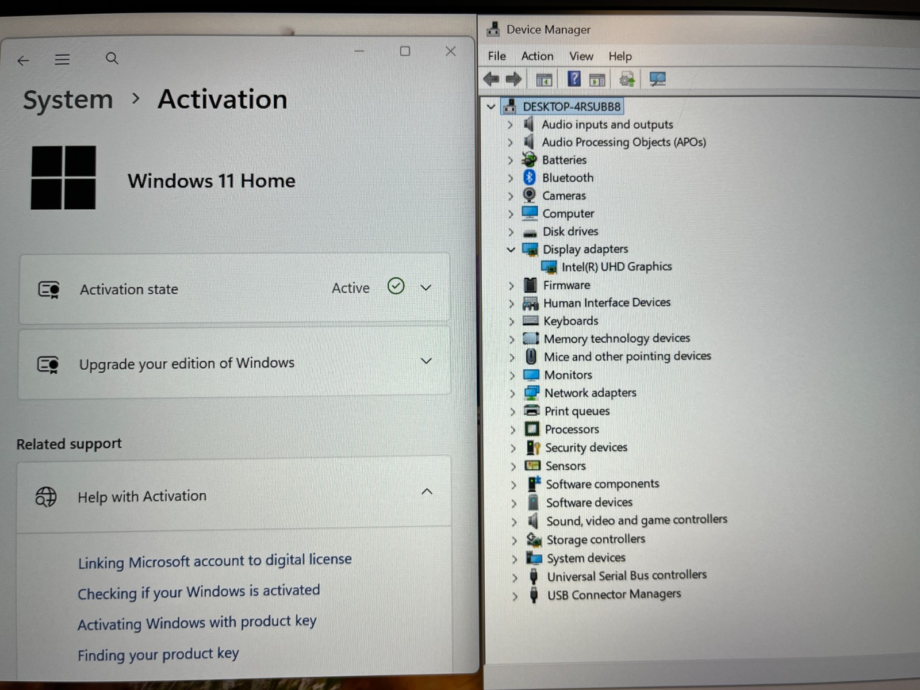920x690 pixels.
Task: Select Intel(R) UHD Graphics device
Action: (x=616, y=267)
